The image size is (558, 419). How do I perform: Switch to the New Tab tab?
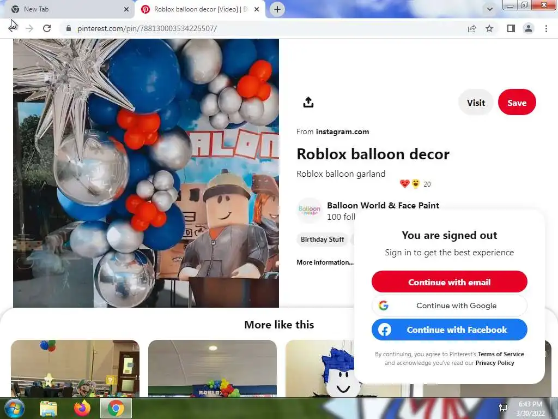coord(67,9)
